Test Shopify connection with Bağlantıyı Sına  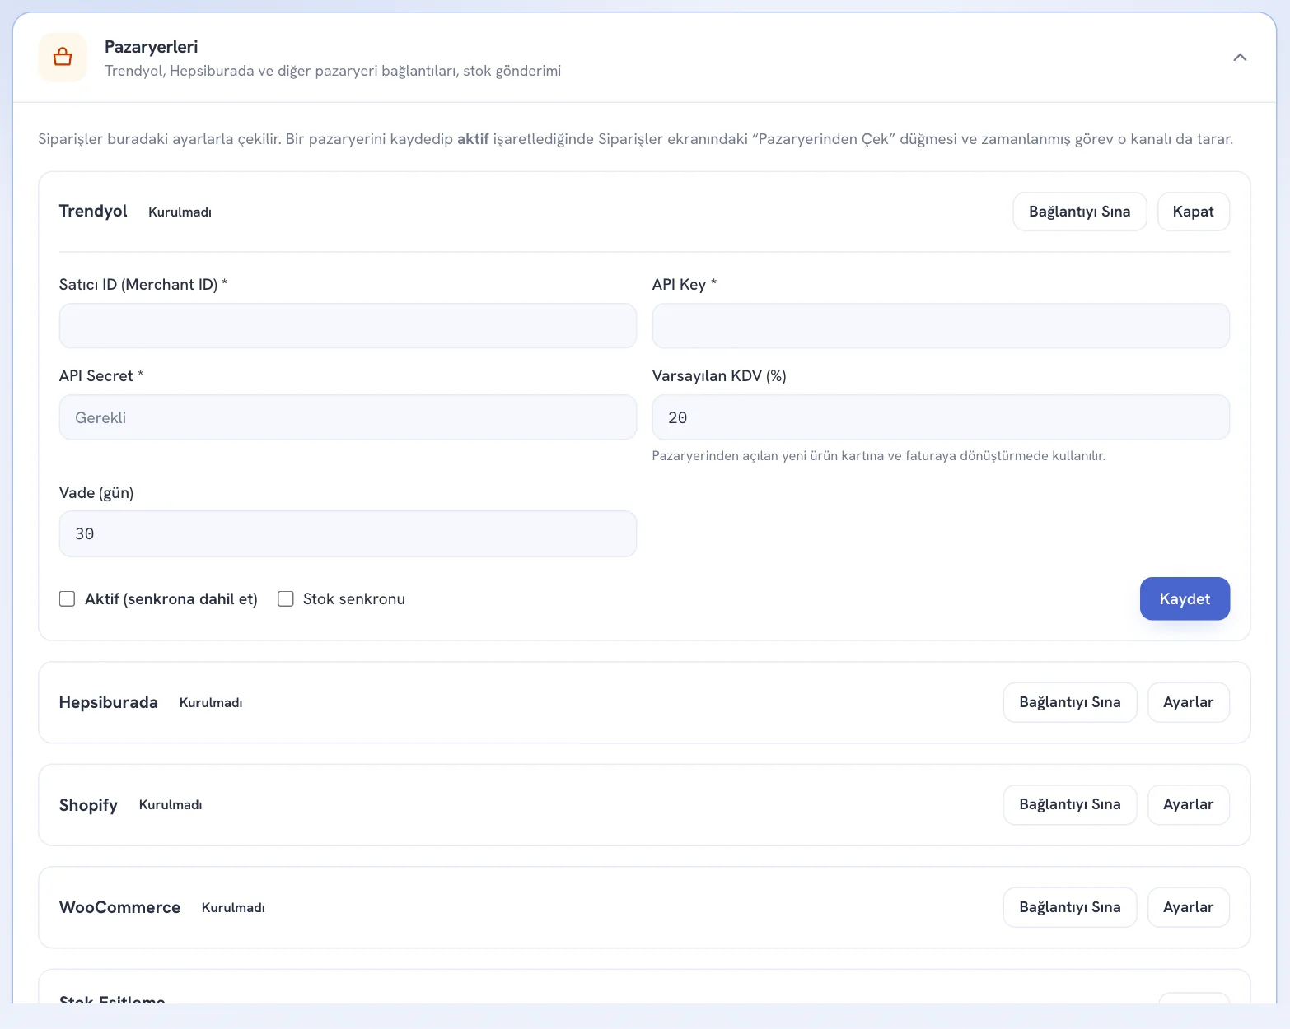pos(1069,804)
